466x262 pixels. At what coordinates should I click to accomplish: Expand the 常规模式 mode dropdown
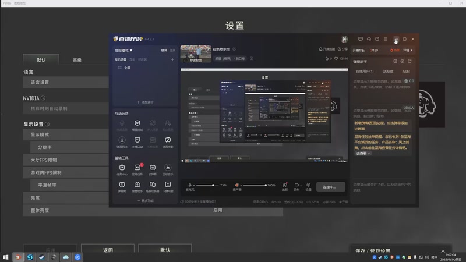pyautogui.click(x=123, y=51)
